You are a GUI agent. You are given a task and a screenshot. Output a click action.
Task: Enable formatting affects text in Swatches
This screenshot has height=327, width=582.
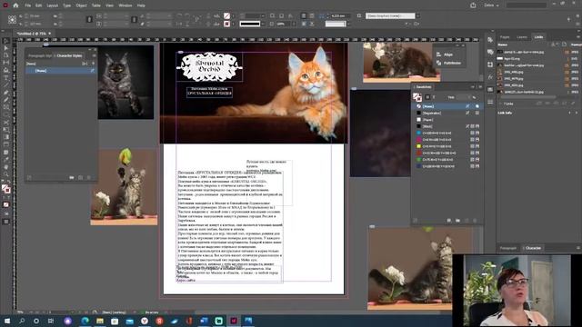434,97
